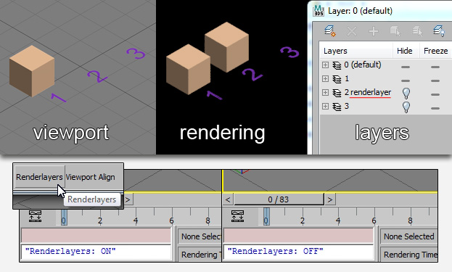Toggle freeze dash for layer 1
This screenshot has width=452, height=272.
point(435,81)
